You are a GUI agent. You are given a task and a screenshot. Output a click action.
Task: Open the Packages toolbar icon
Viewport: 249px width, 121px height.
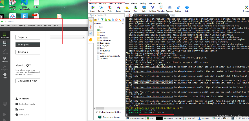169,9
